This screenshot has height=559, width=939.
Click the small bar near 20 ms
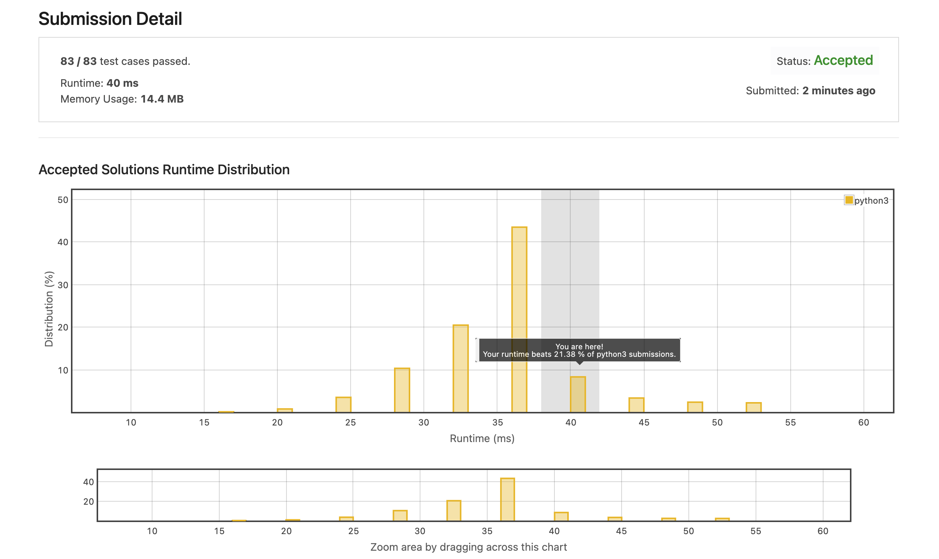(x=285, y=410)
